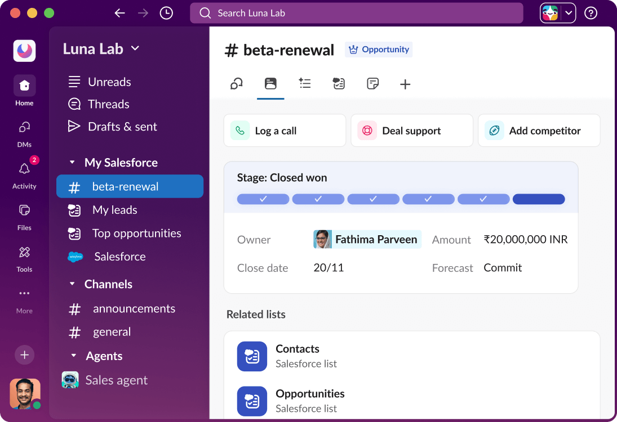Open the Files icon in sidebar

[24, 211]
